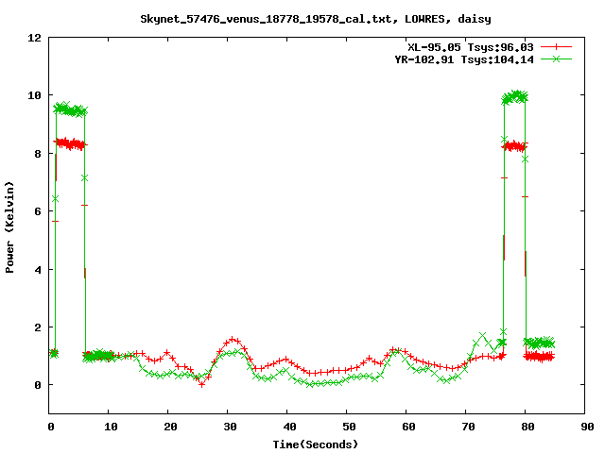Click the y-axis tick label 10
The image size is (605, 453).
(x=34, y=95)
